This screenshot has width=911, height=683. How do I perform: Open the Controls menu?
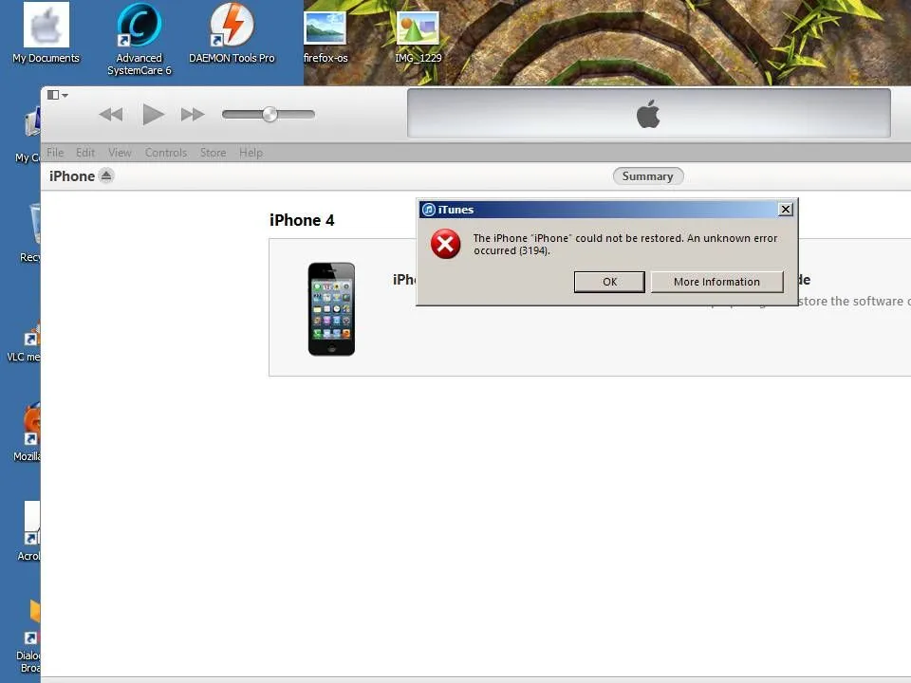(166, 153)
